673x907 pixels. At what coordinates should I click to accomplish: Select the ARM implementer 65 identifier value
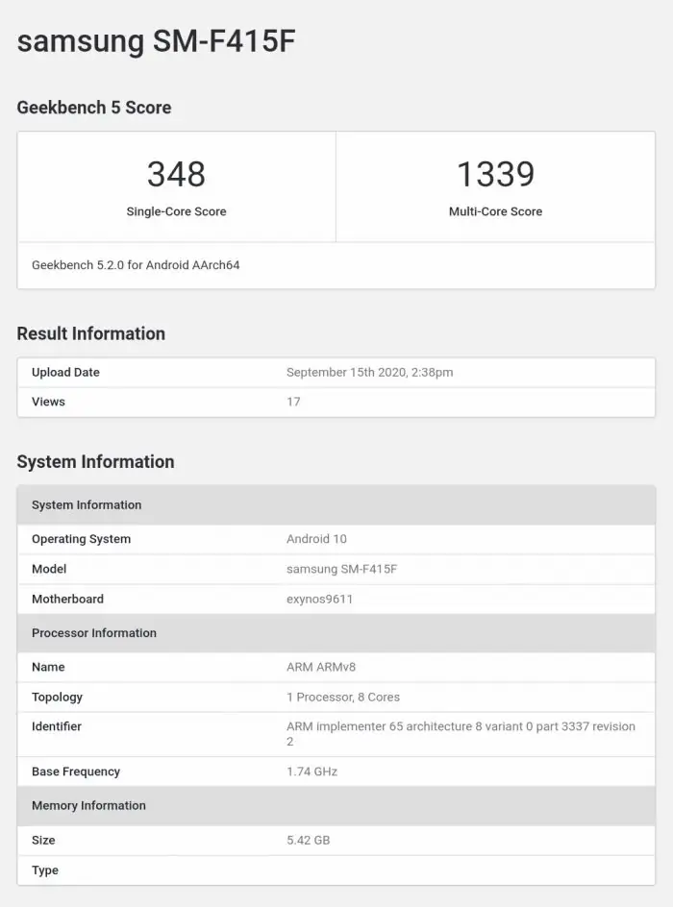pyautogui.click(x=461, y=733)
